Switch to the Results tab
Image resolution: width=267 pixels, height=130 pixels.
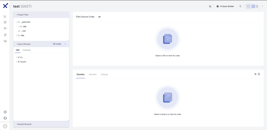pos(93,74)
